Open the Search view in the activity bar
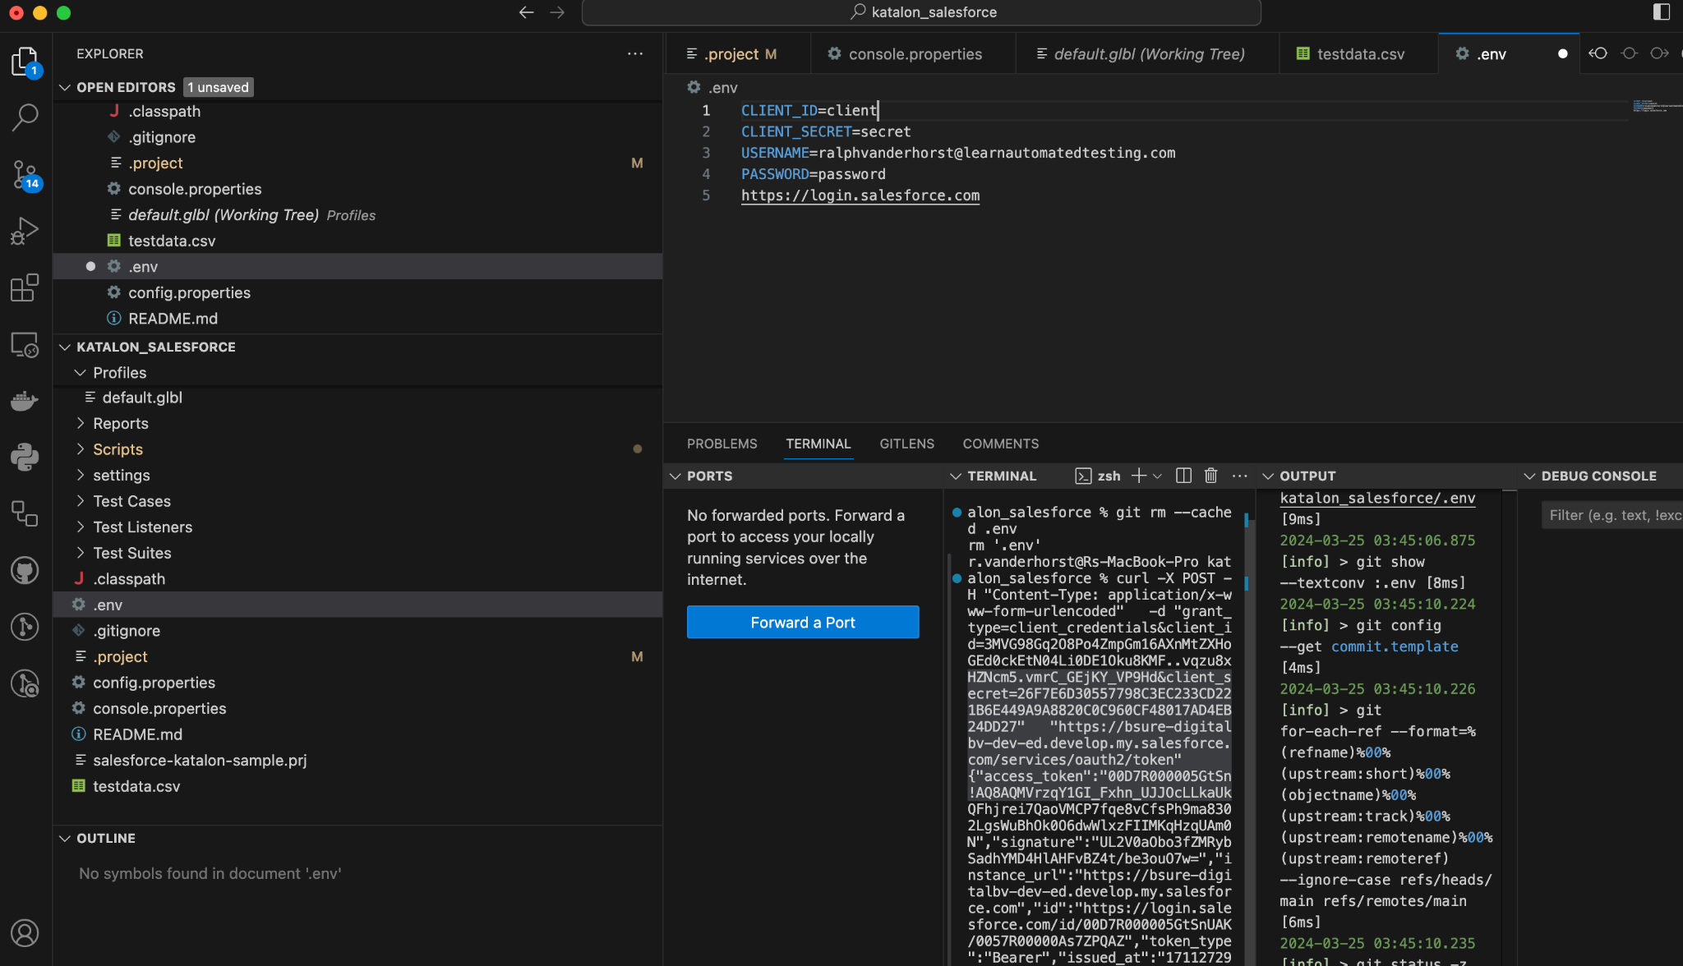The width and height of the screenshot is (1683, 966). pos(25,117)
